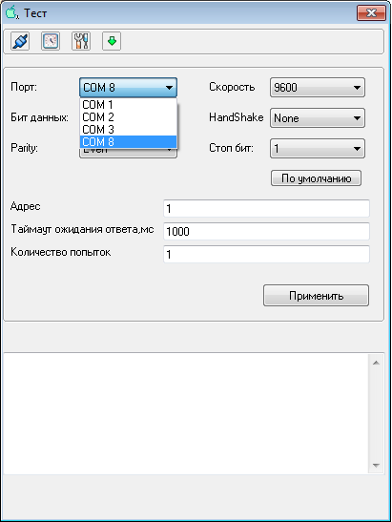Choose COM 2 in the dropdown list
Image resolution: width=392 pixels, height=522 pixels.
(128, 117)
